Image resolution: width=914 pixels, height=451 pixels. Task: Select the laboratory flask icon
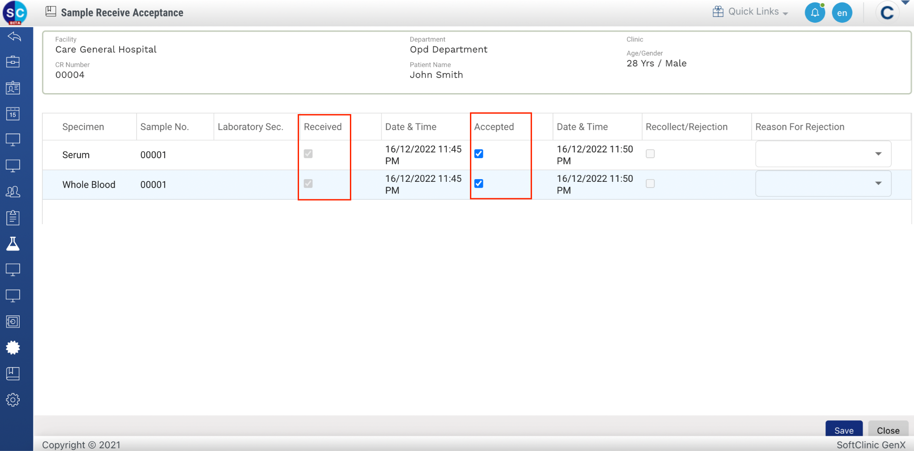(x=13, y=244)
